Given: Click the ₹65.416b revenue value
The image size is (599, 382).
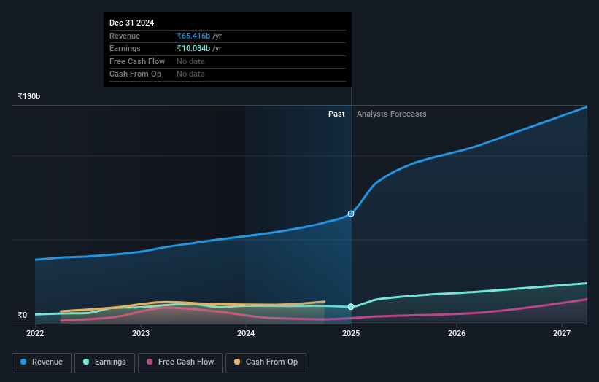Looking at the screenshot, I should 193,36.
